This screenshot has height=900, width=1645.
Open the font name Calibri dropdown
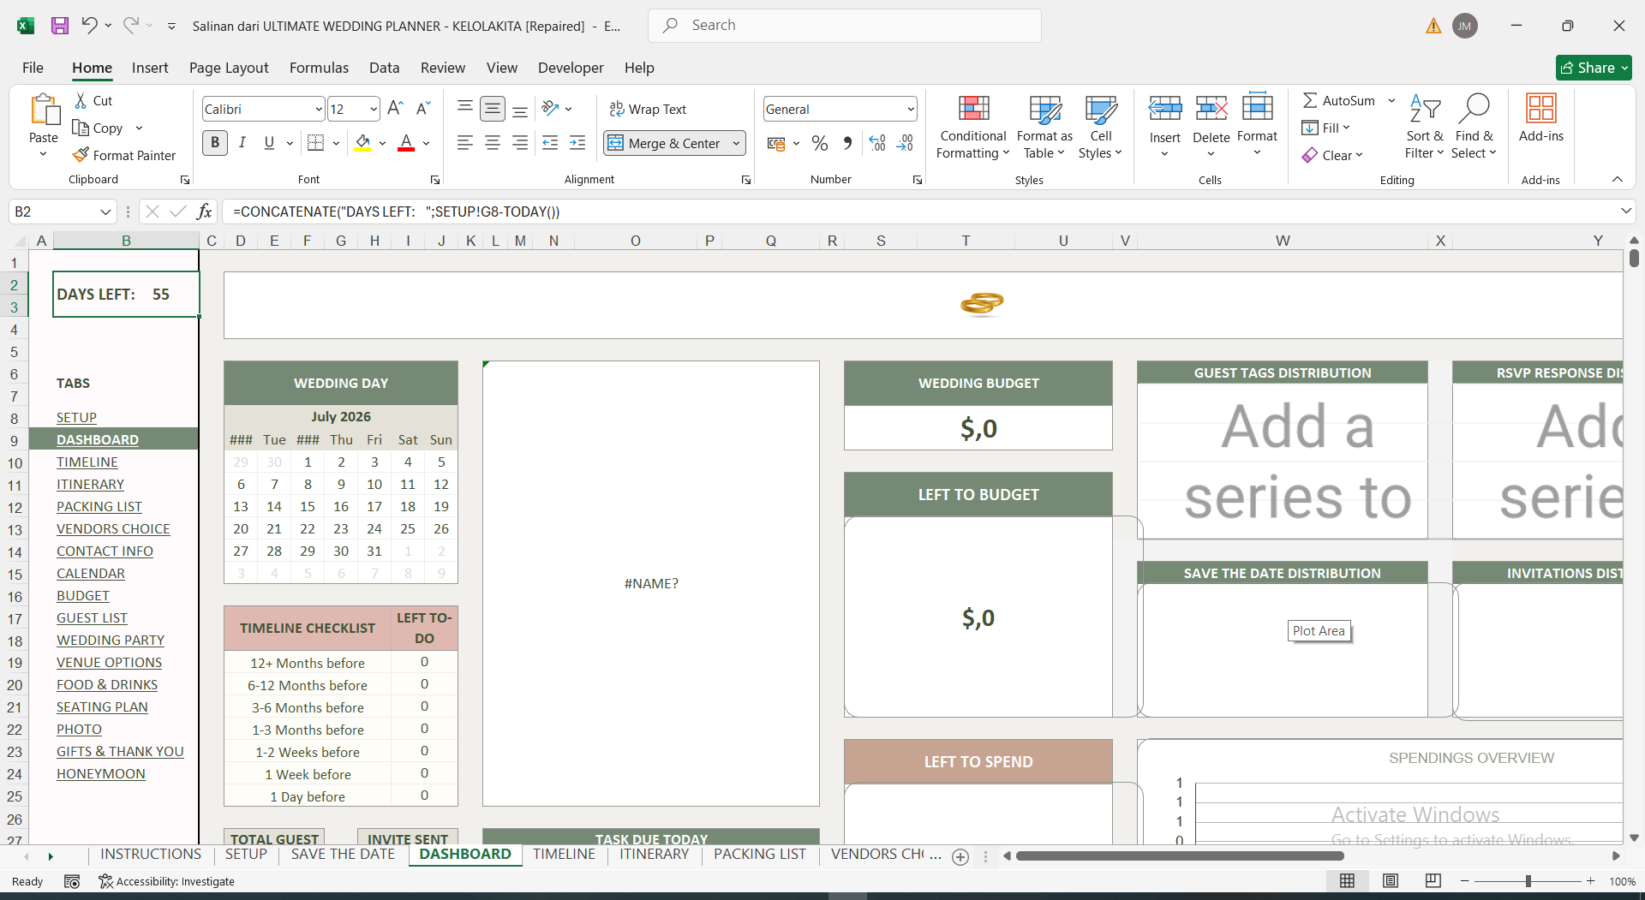point(319,109)
